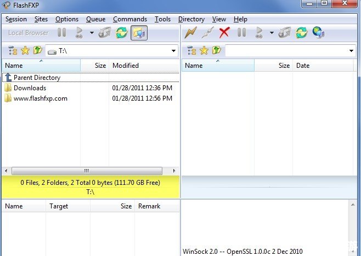The image size is (361, 256).
Task: Click the red X abort icon
Action: (x=224, y=33)
